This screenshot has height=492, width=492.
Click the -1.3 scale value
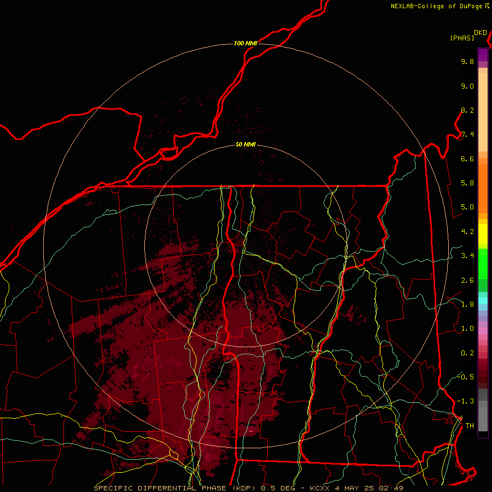click(465, 401)
